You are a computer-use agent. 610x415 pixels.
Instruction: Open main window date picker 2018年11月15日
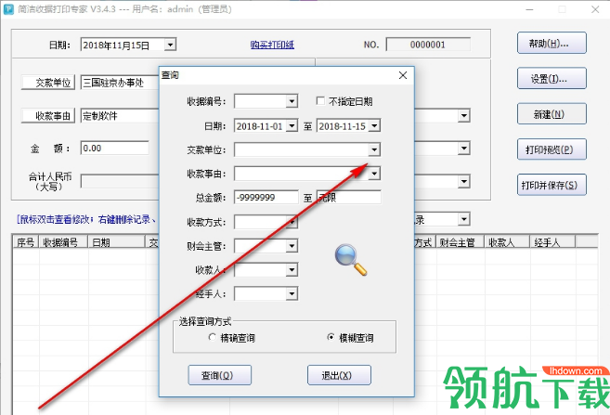tap(170, 45)
